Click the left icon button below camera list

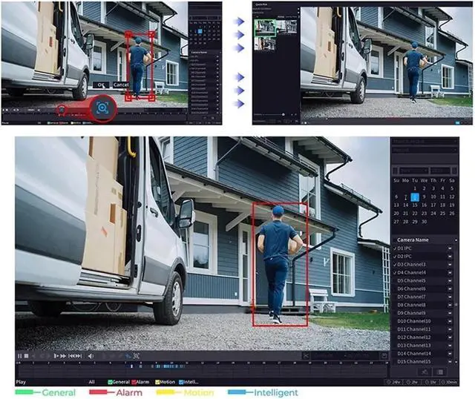pyautogui.click(x=424, y=372)
